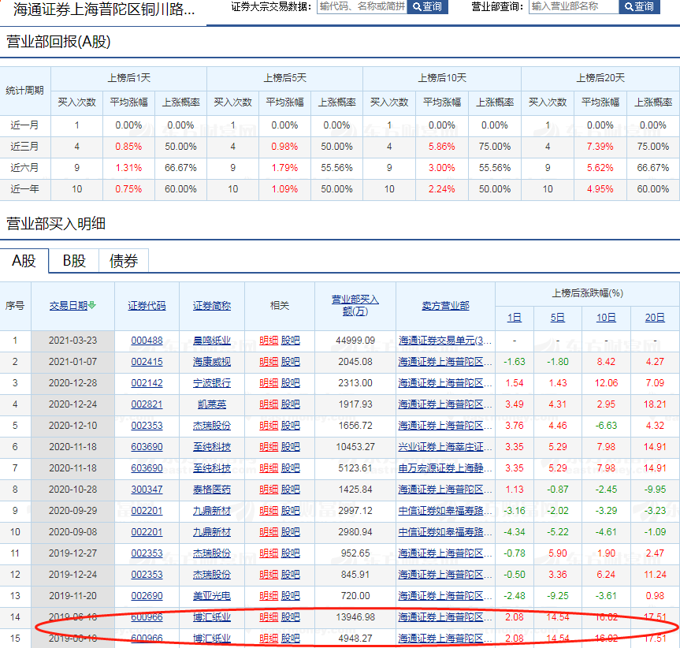Select the 44999.09 buy amount cell
The height and width of the screenshot is (648, 680).
[355, 341]
